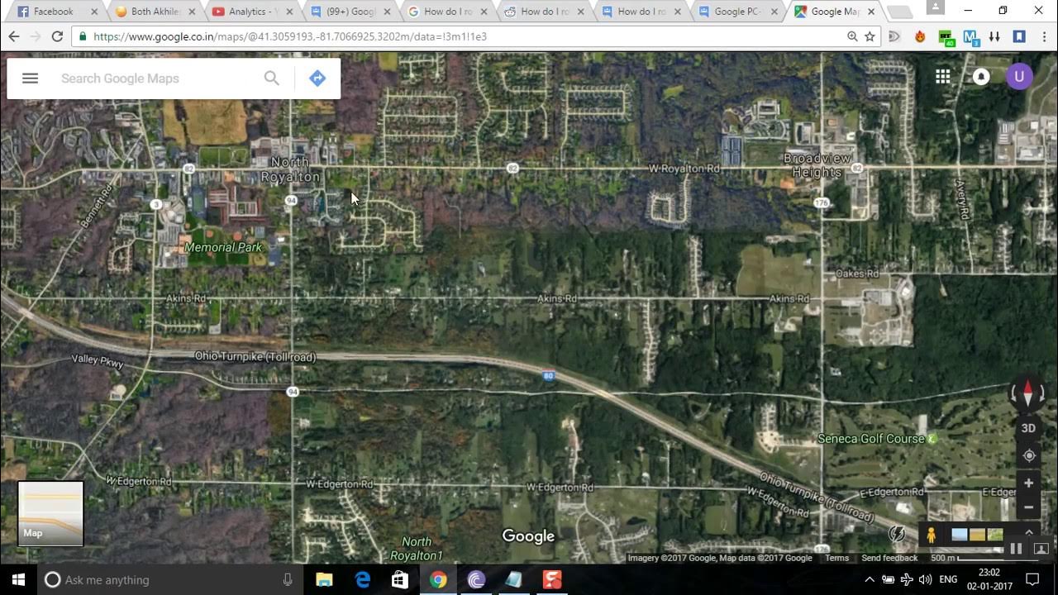
Task: Zoom in with the plus button
Action: click(1028, 483)
